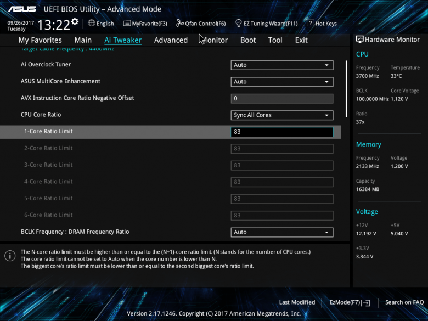
Task: Click the 13:22 clock time
Action: (54, 25)
